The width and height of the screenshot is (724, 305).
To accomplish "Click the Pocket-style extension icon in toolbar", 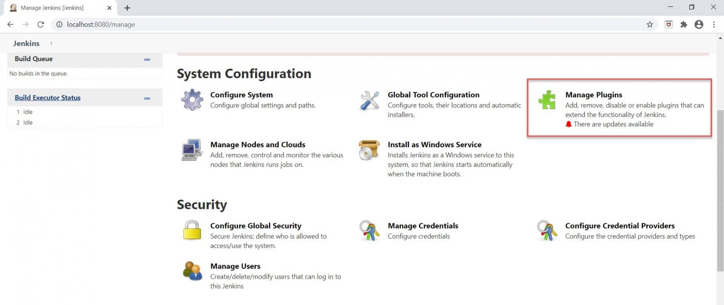I will (668, 25).
